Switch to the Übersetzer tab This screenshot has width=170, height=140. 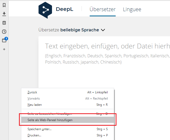[102, 10]
